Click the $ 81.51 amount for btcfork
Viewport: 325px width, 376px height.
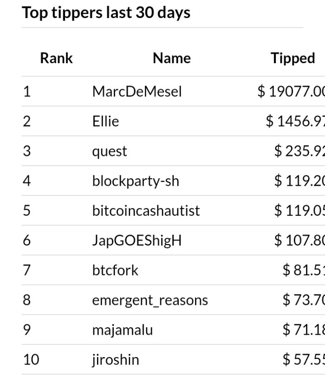[304, 270]
